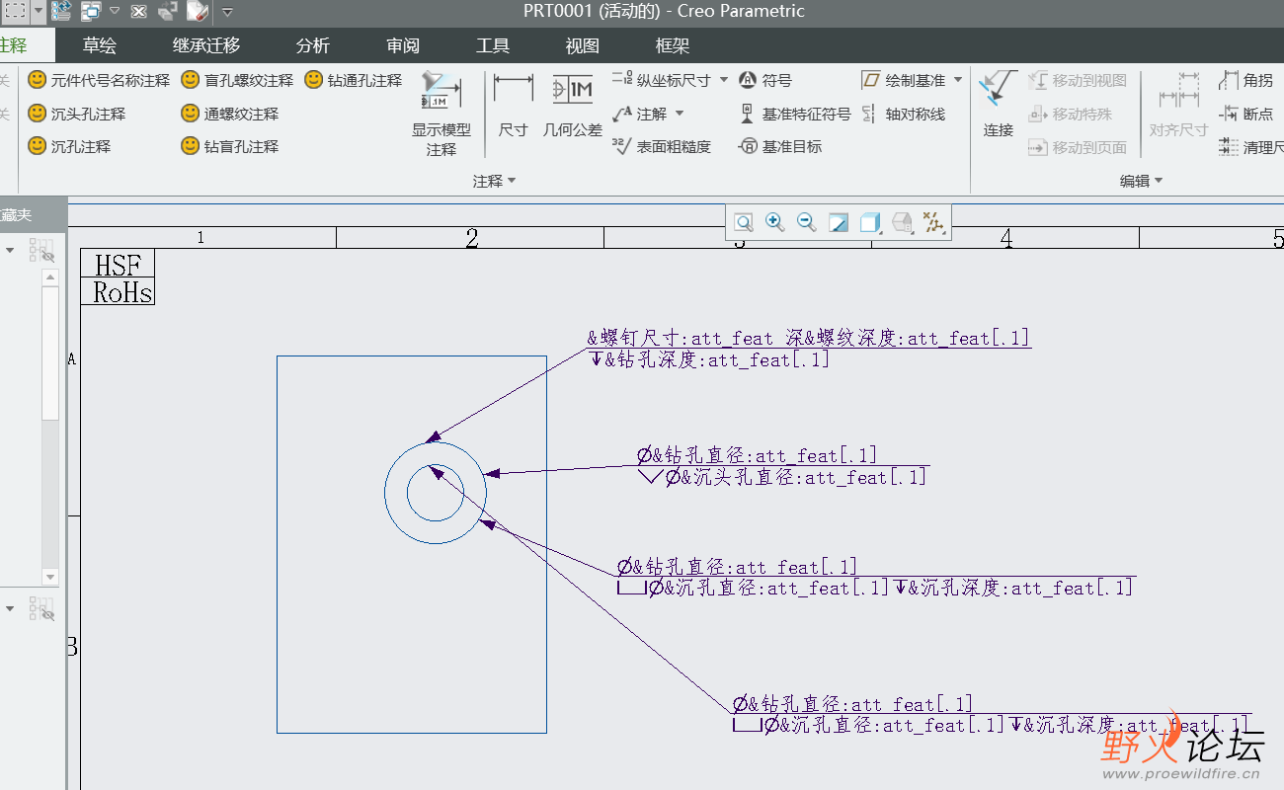
Task: Click the 沉头孔注释 smiley button
Action: click(76, 114)
